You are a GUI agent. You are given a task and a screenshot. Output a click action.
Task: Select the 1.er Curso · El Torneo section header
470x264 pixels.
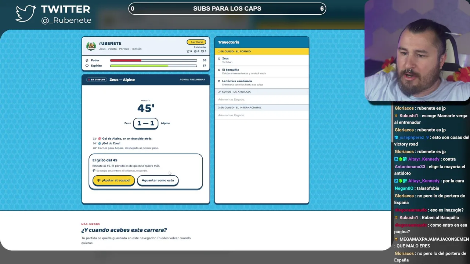(261, 51)
